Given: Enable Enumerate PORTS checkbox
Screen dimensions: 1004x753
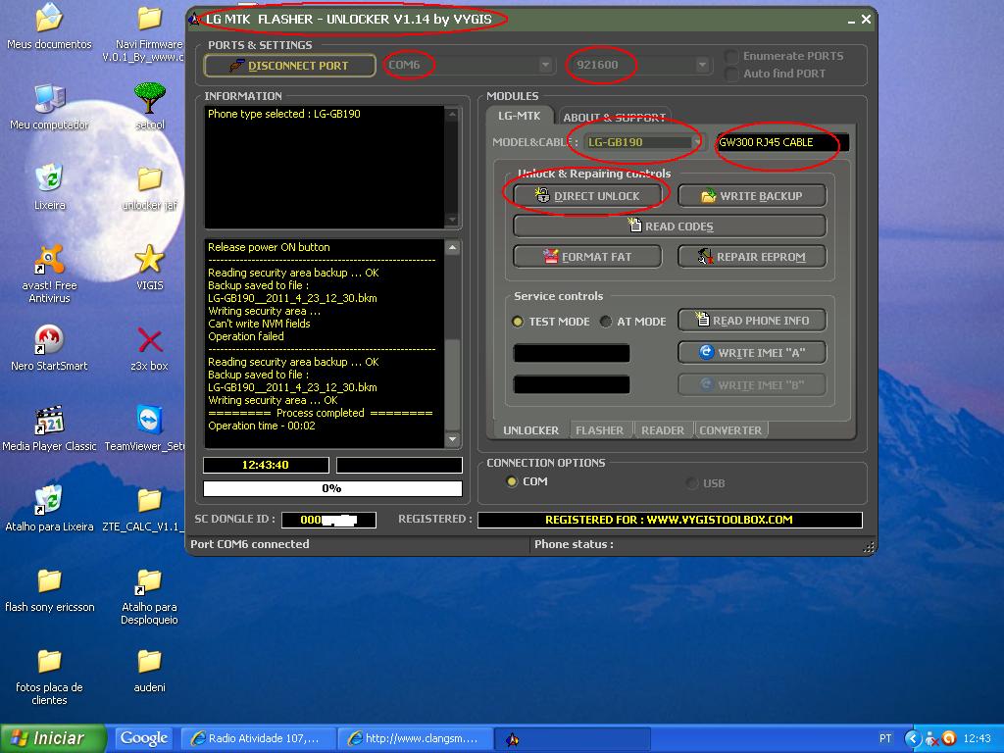Looking at the screenshot, I should [x=731, y=56].
